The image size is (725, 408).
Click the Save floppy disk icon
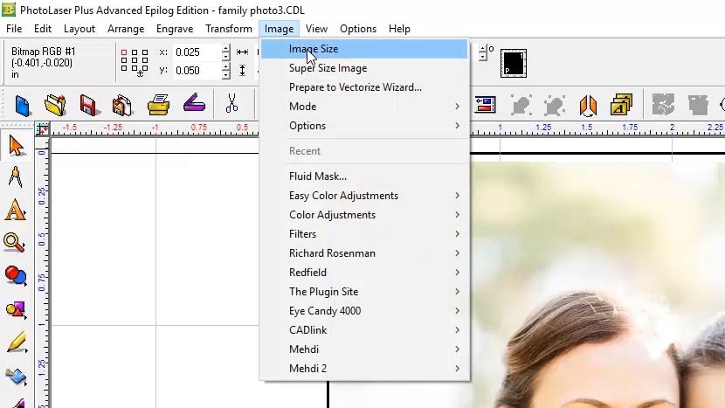[x=88, y=106]
